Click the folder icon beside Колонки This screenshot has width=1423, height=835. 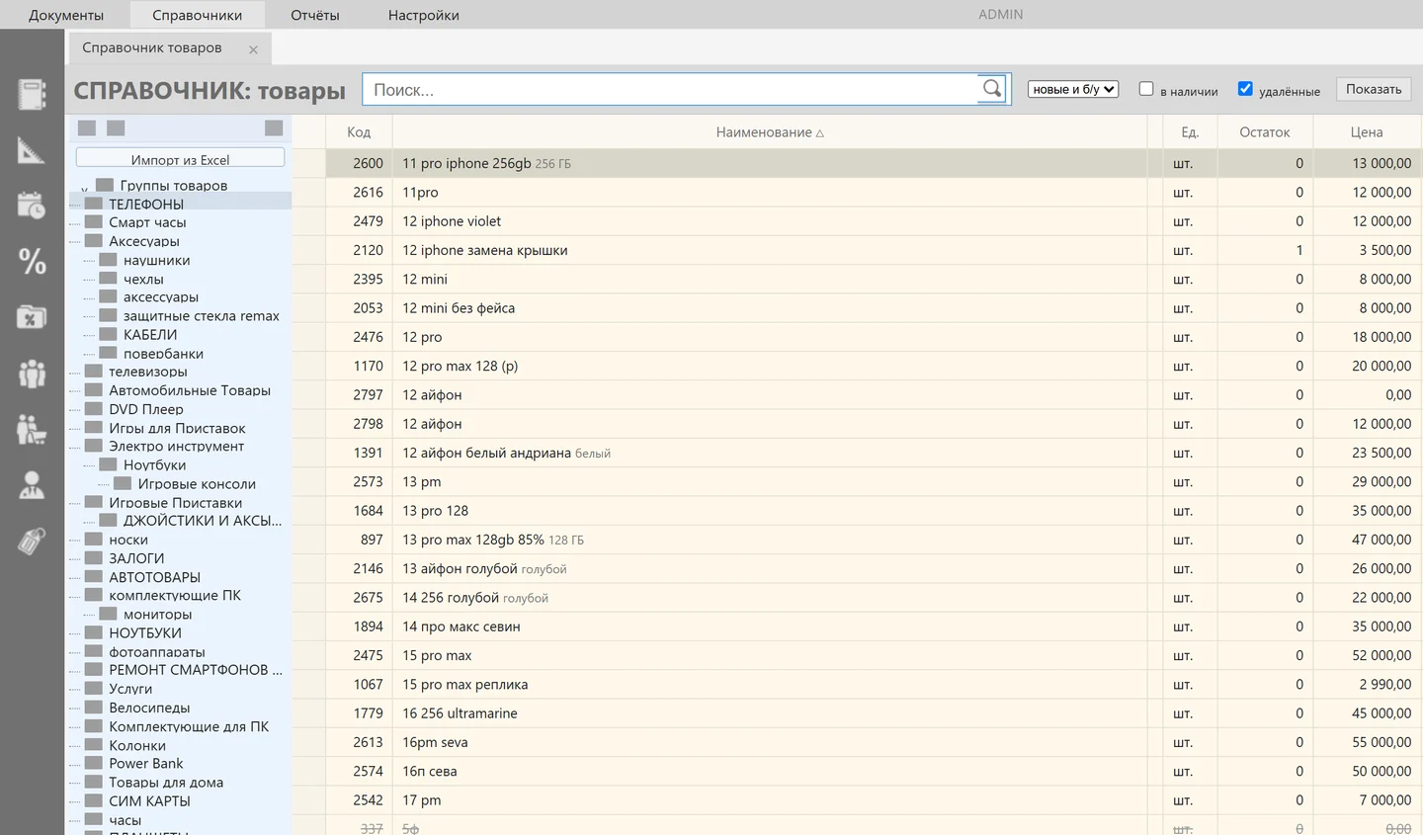[94, 744]
